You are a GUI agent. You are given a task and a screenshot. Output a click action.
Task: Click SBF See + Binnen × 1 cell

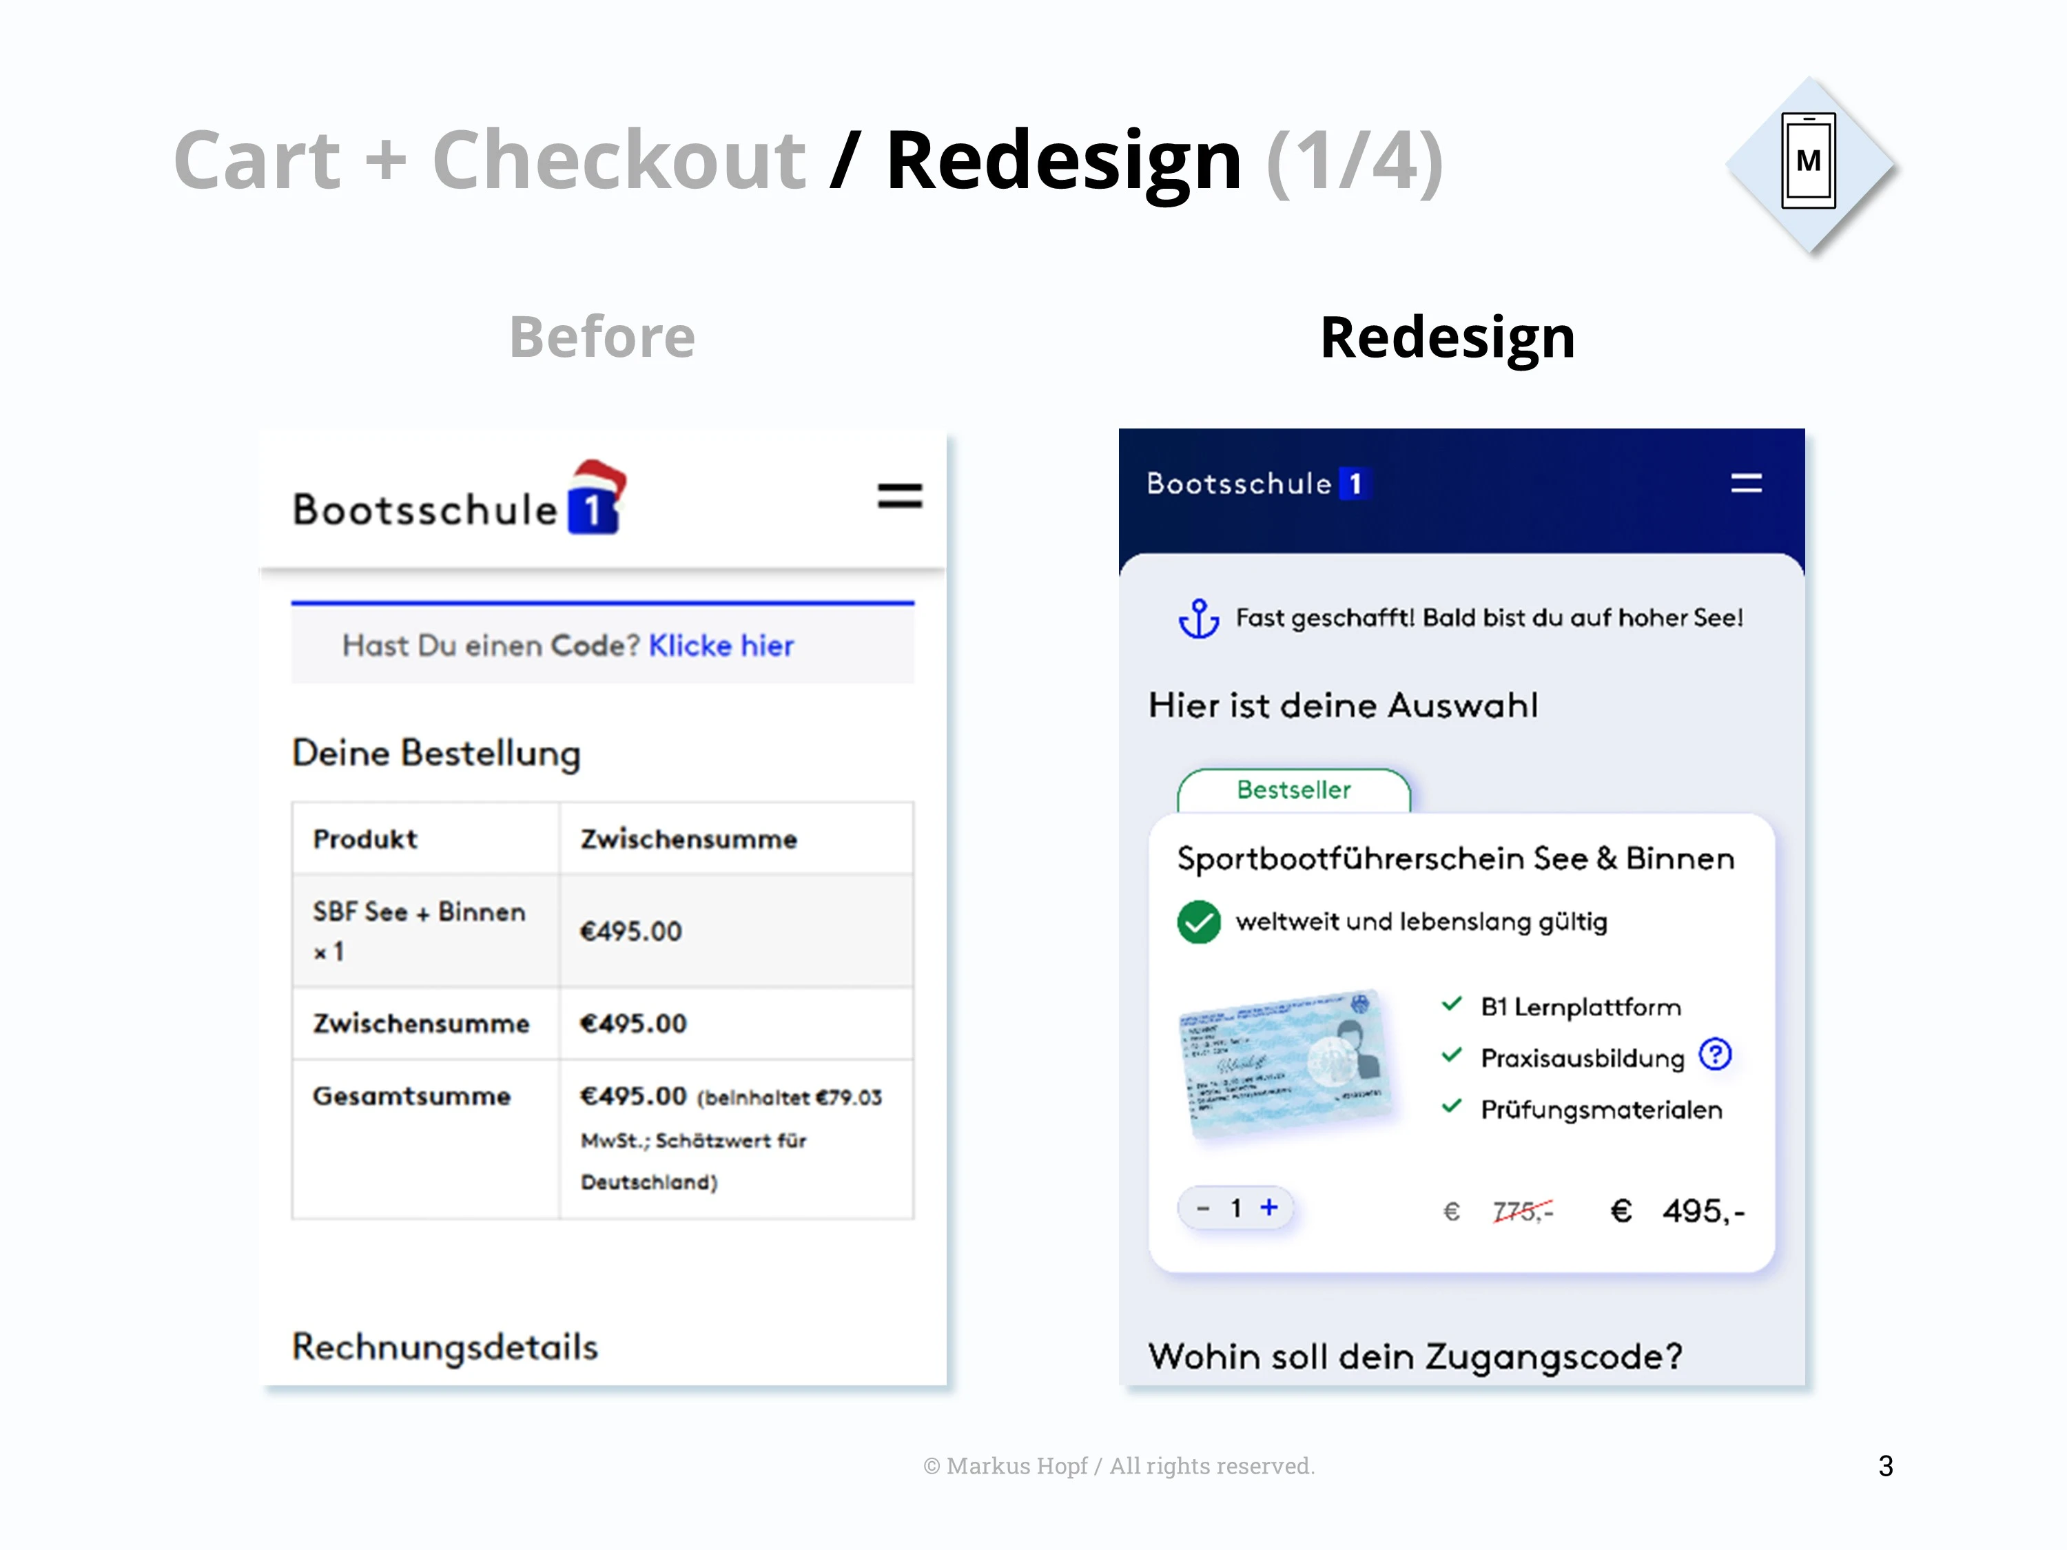coord(425,931)
